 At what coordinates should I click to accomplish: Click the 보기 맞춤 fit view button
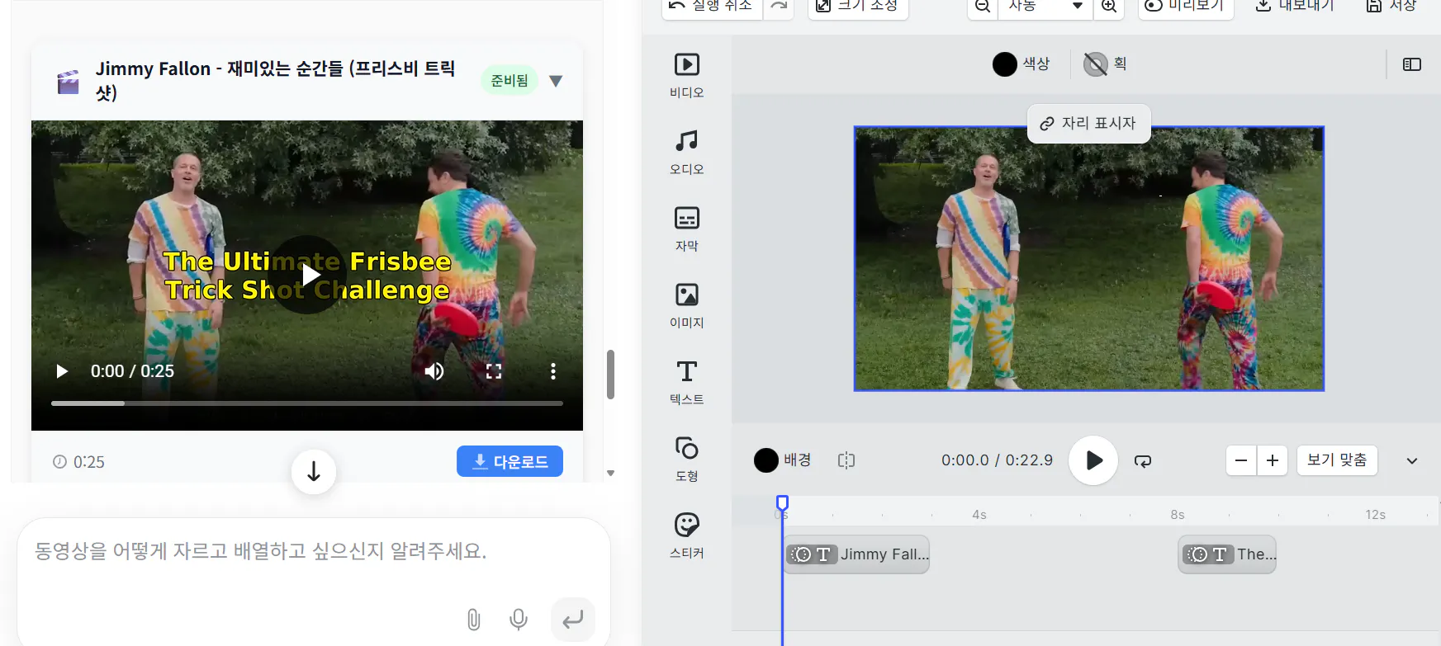tap(1337, 460)
